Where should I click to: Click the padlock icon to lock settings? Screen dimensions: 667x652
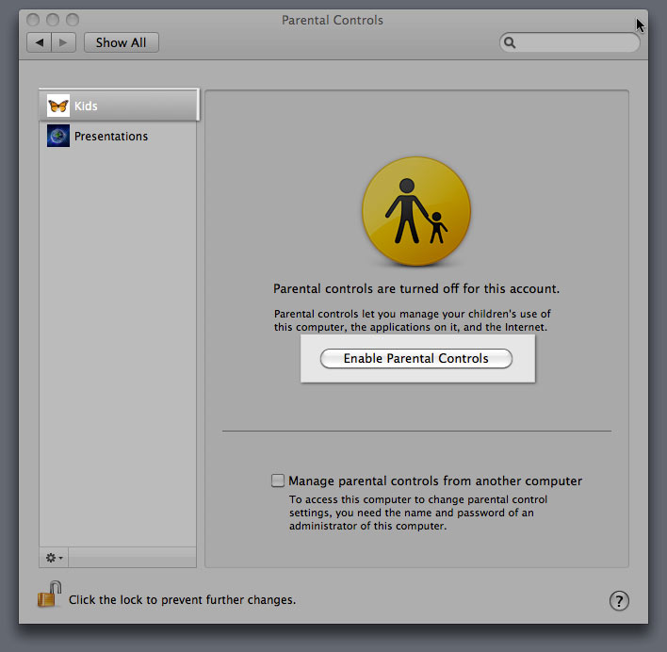pyautogui.click(x=49, y=595)
